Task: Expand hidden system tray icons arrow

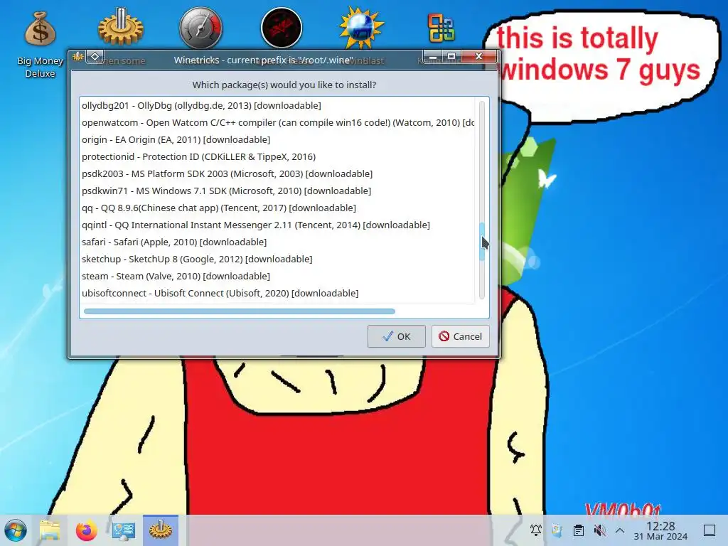Action: pos(620,530)
